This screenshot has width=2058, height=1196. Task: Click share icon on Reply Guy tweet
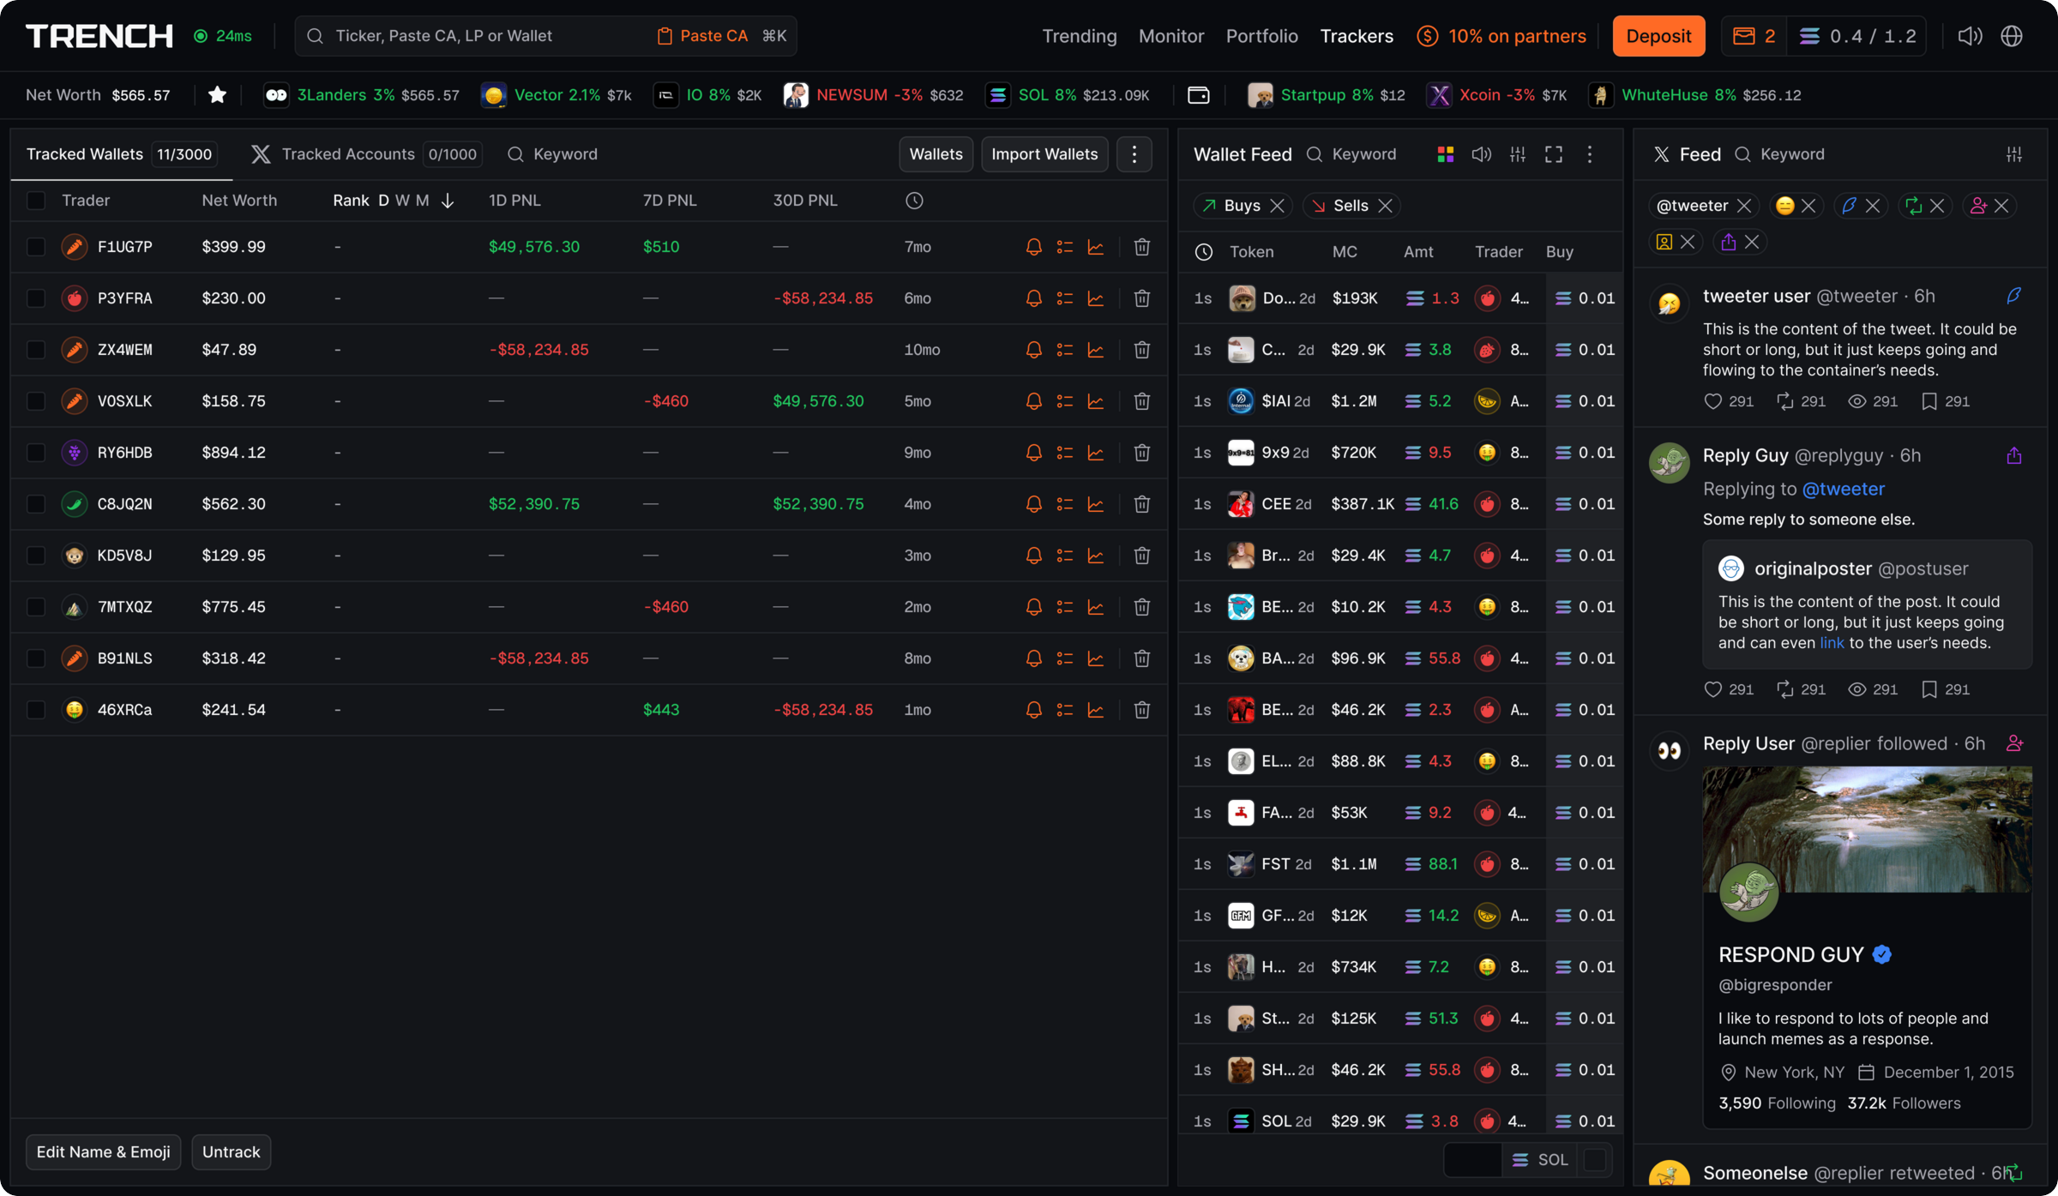(2014, 456)
